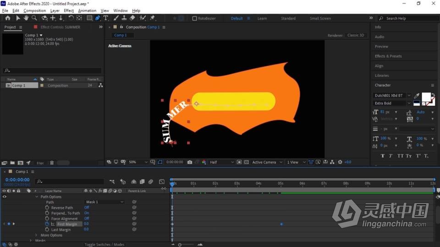
Task: Switch to the Learn workspace
Action: pos(262,18)
